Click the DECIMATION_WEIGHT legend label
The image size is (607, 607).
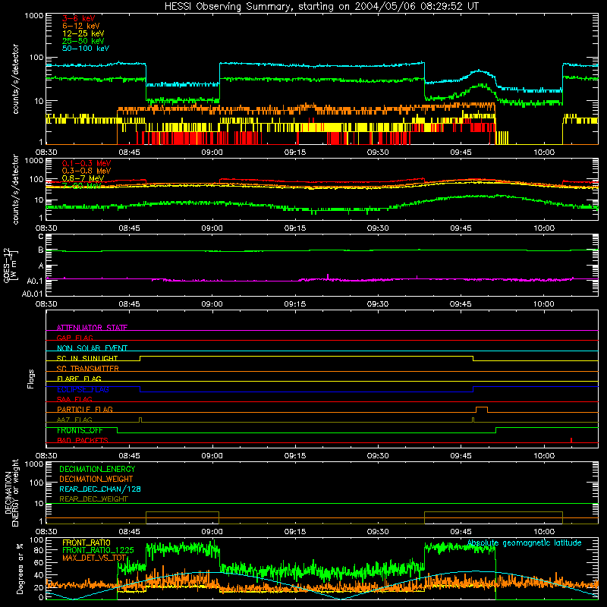[x=96, y=479]
